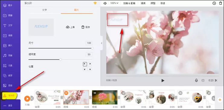
Task: Click the transition icon after scene 03
Action: (119, 97)
